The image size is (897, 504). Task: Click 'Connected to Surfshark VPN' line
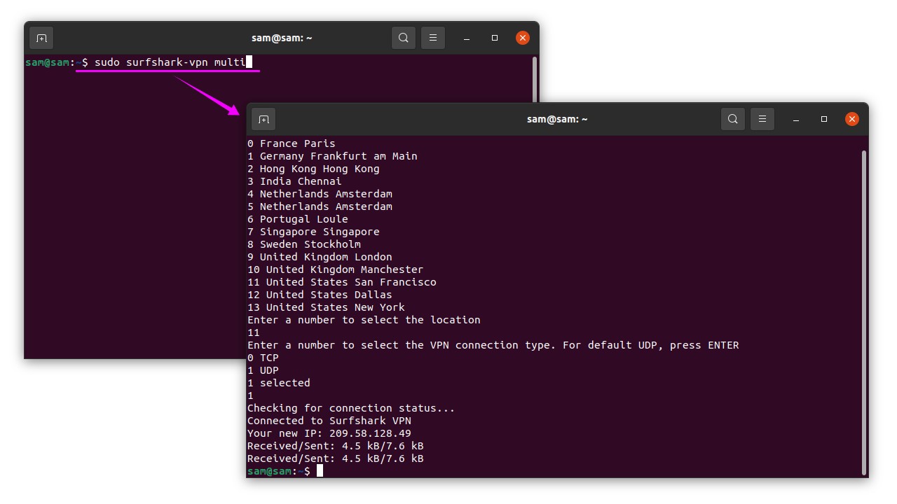tap(329, 421)
